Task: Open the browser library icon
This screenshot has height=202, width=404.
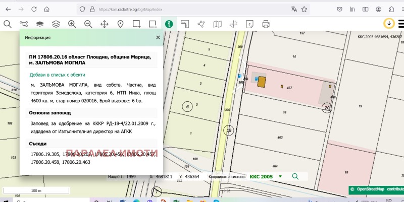Action: pos(352,9)
